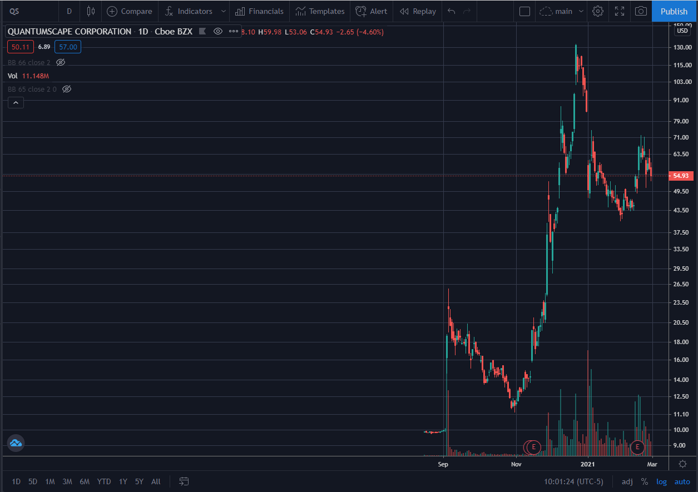Open the chart layout square selector

tap(524, 11)
